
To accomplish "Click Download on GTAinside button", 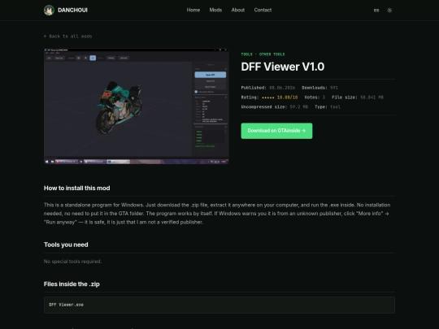I will coord(276,131).
